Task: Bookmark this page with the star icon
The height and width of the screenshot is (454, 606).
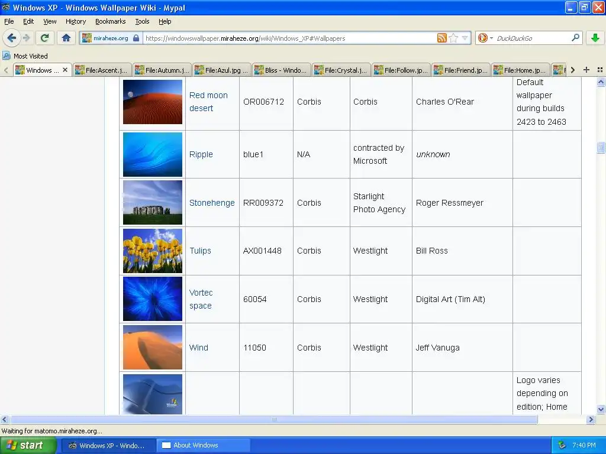Action: pyautogui.click(x=454, y=38)
